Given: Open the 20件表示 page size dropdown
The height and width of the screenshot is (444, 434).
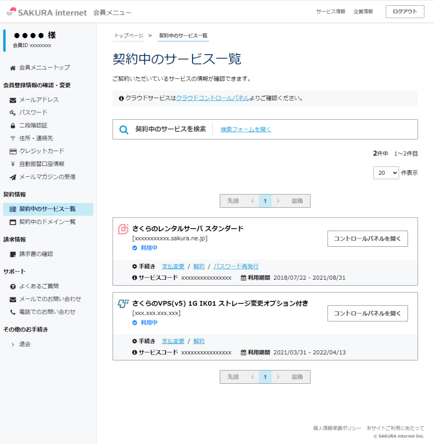Looking at the screenshot, I should click(x=386, y=173).
